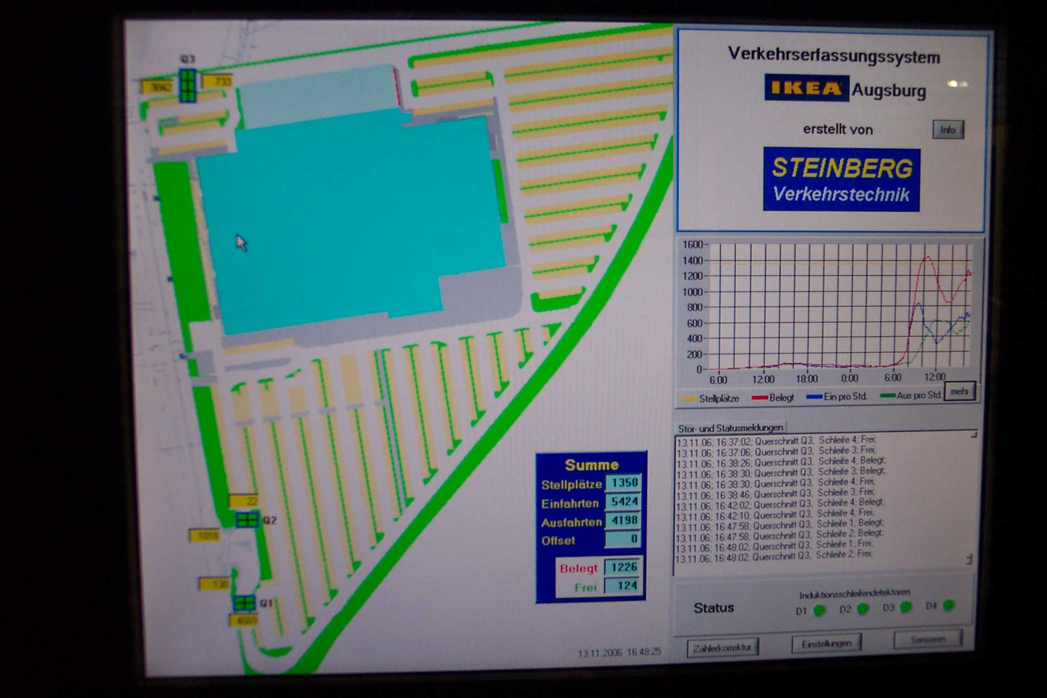
Task: Open Einstellungen
Action: 826,643
